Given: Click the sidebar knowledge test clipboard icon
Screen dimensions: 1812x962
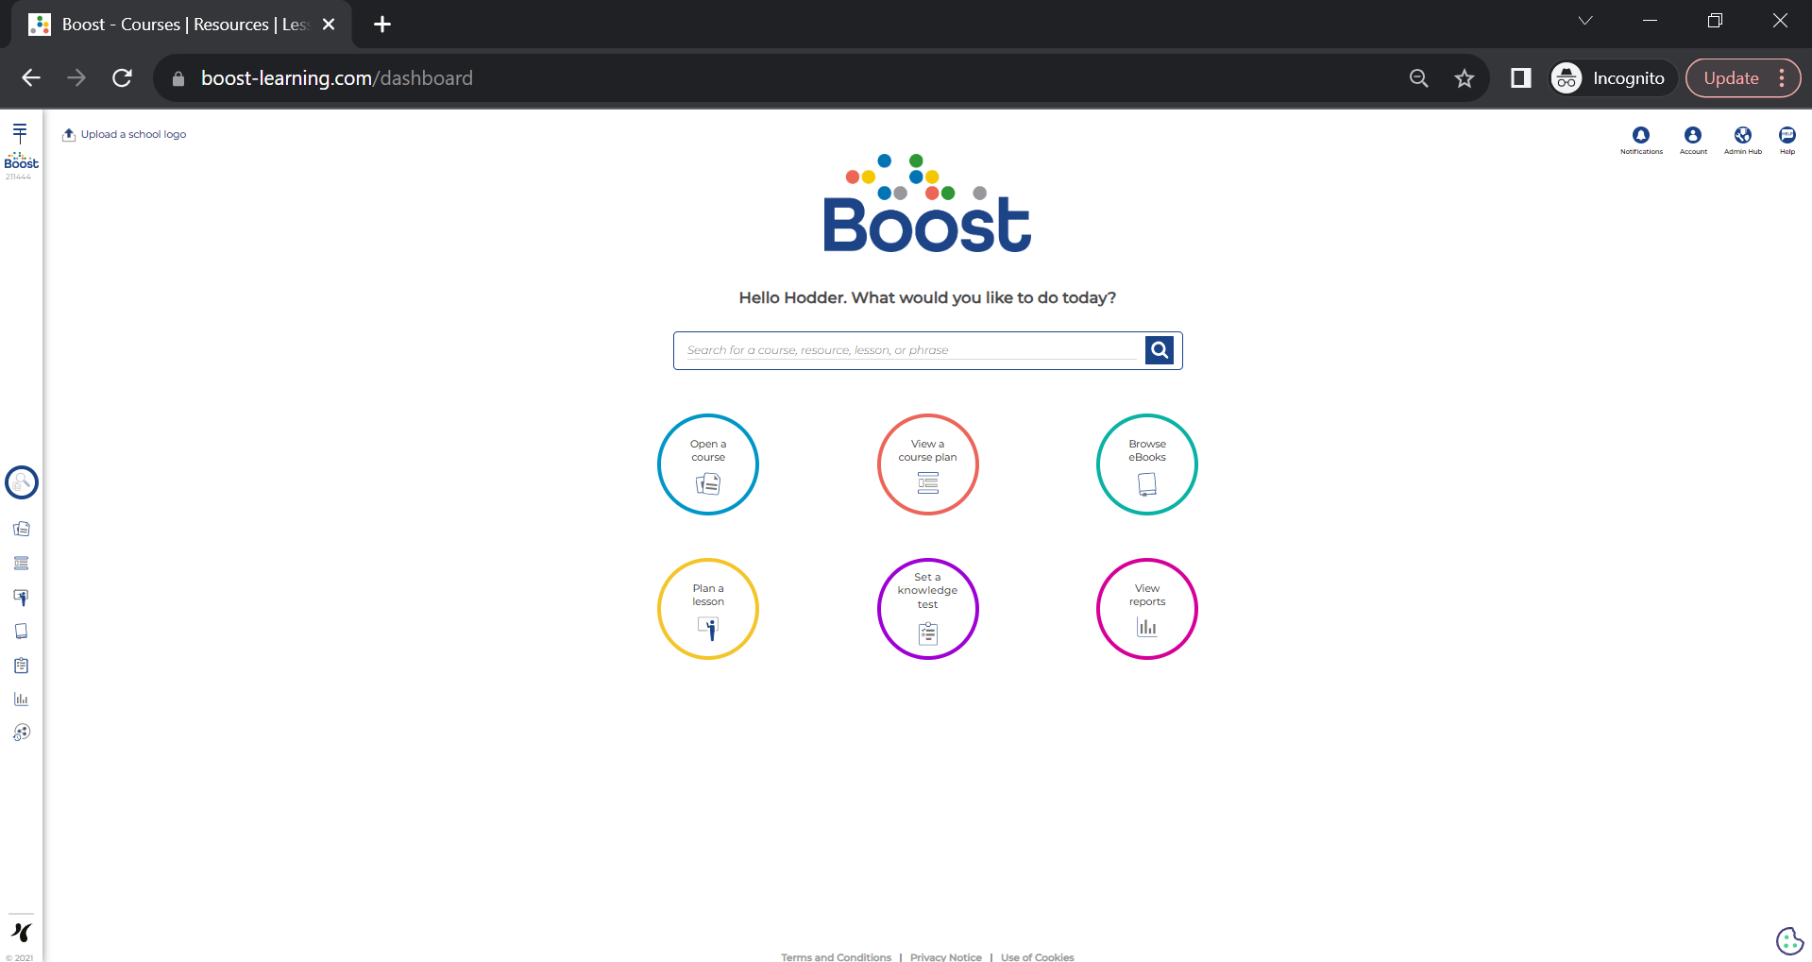Looking at the screenshot, I should [x=21, y=666].
